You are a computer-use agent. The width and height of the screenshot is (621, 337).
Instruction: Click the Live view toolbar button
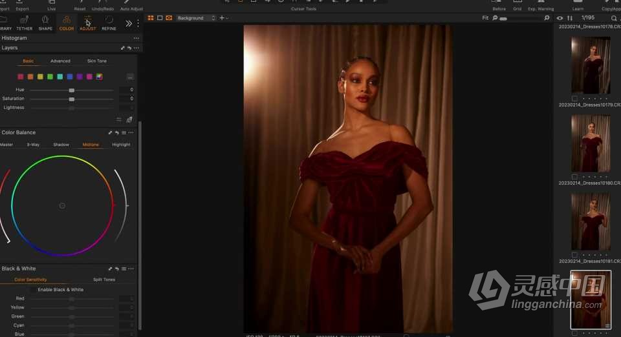point(52,6)
